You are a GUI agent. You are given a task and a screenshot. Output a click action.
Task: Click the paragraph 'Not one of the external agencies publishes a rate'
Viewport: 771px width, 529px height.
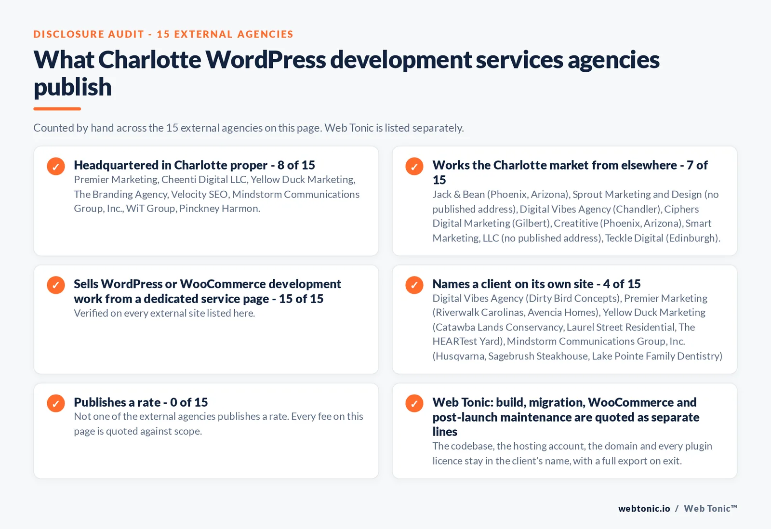[x=218, y=423]
